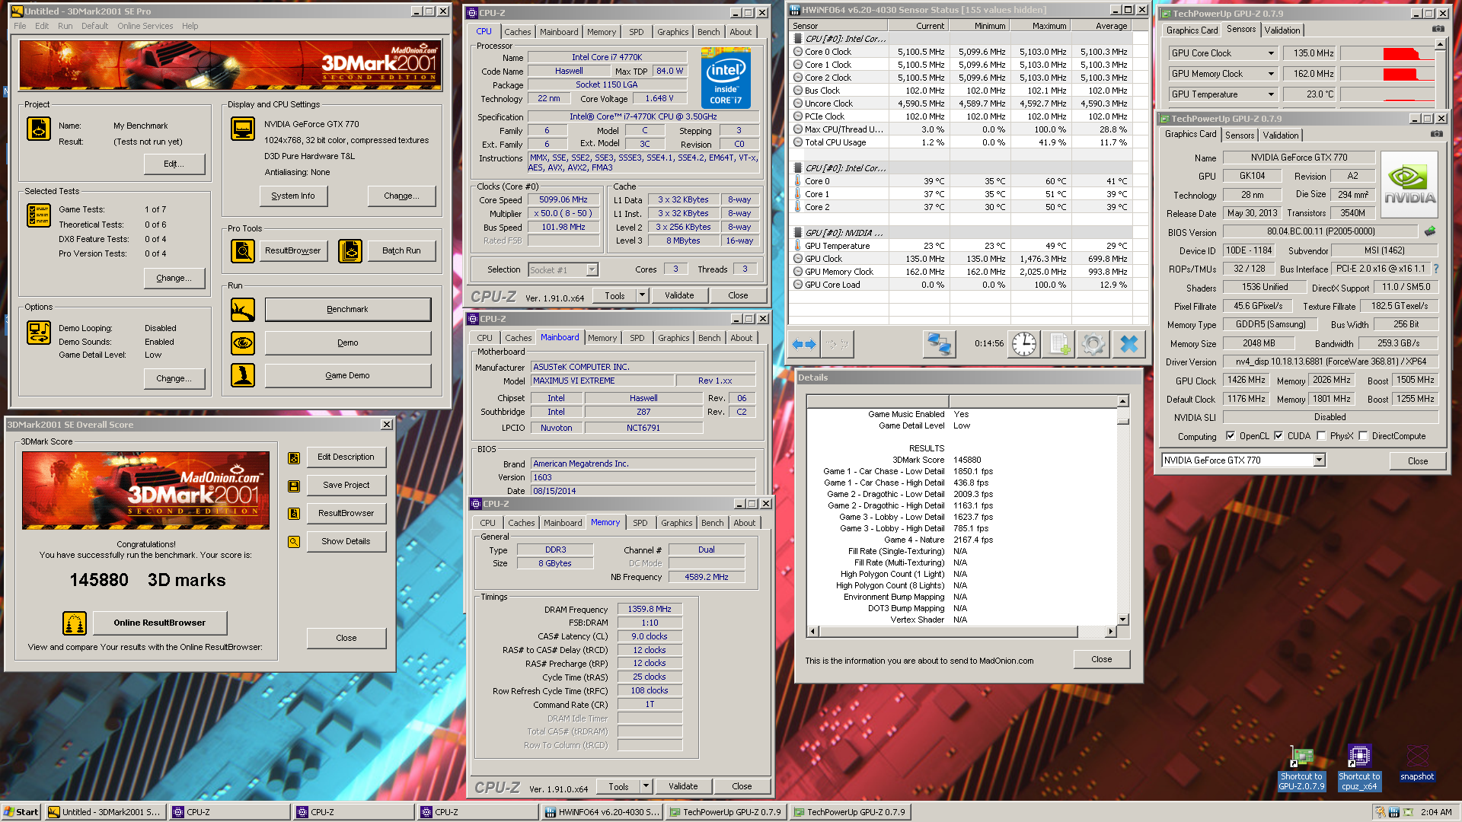Screen dimensions: 1462x822
Task: Open the snapshot desktop shortcut
Action: click(1417, 763)
